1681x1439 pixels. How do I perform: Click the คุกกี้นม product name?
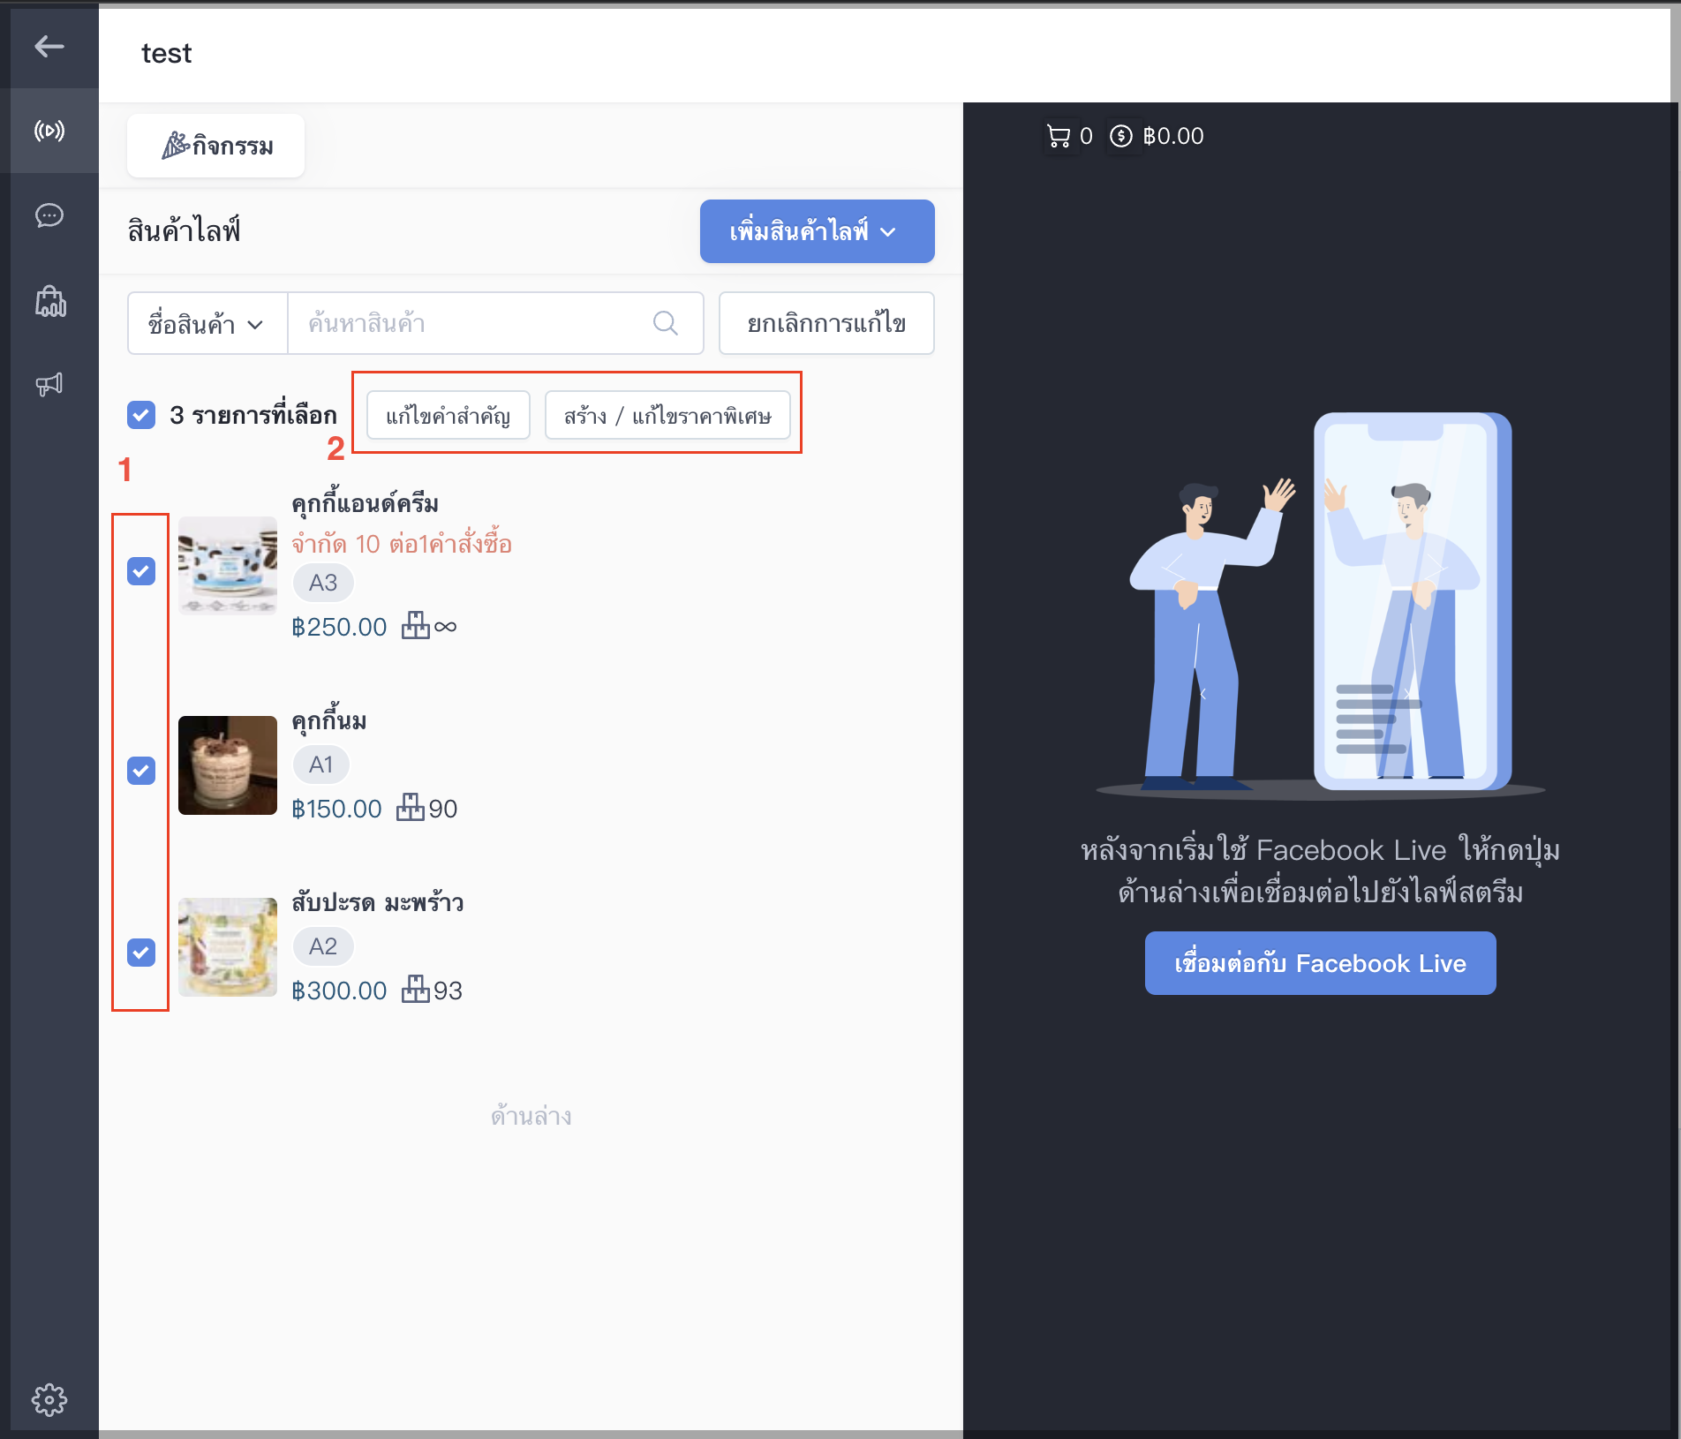pos(329,721)
